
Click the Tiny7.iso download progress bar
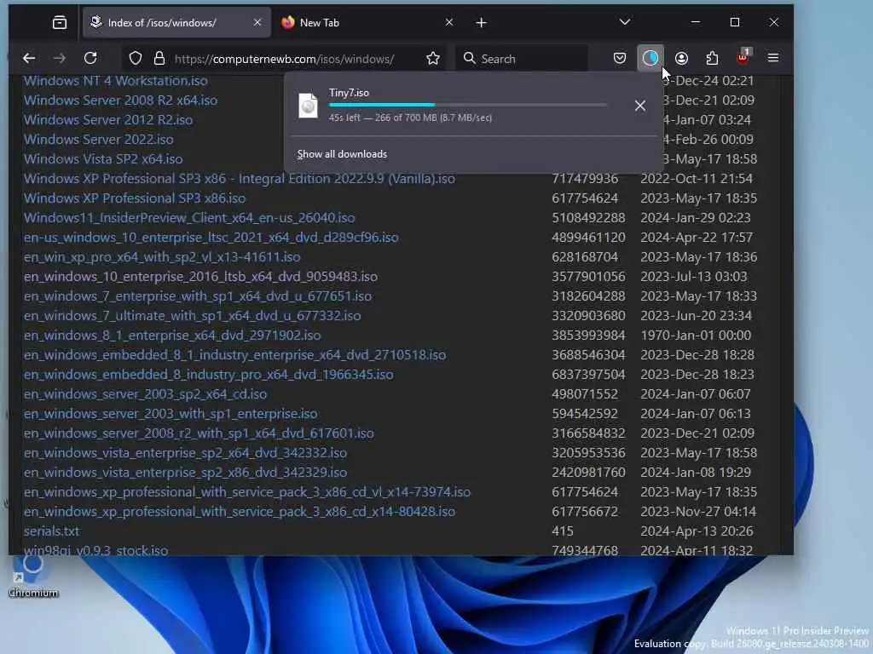(x=468, y=105)
